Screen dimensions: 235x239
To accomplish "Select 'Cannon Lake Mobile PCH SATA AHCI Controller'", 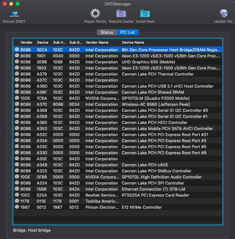I will coord(167,129).
